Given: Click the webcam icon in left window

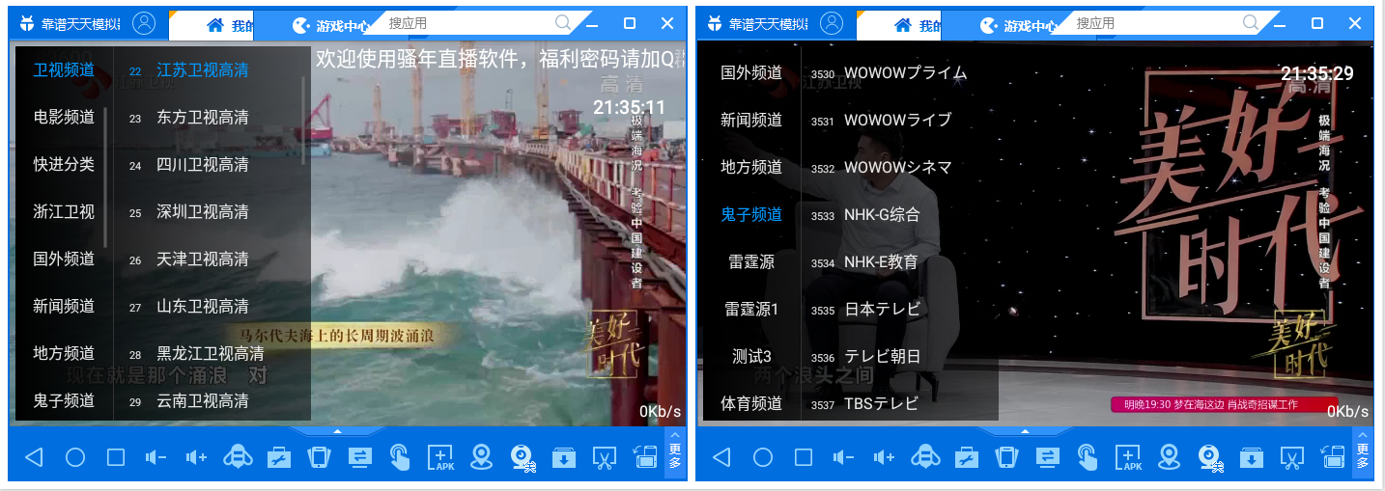Looking at the screenshot, I should click(523, 457).
